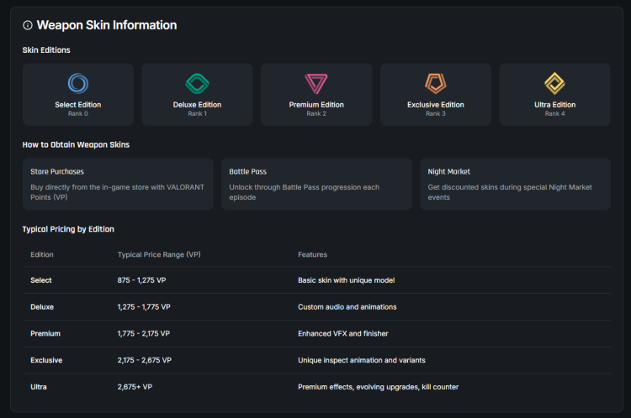Click the yellow Ultra Edition icon
This screenshot has height=418, width=631.
(554, 83)
